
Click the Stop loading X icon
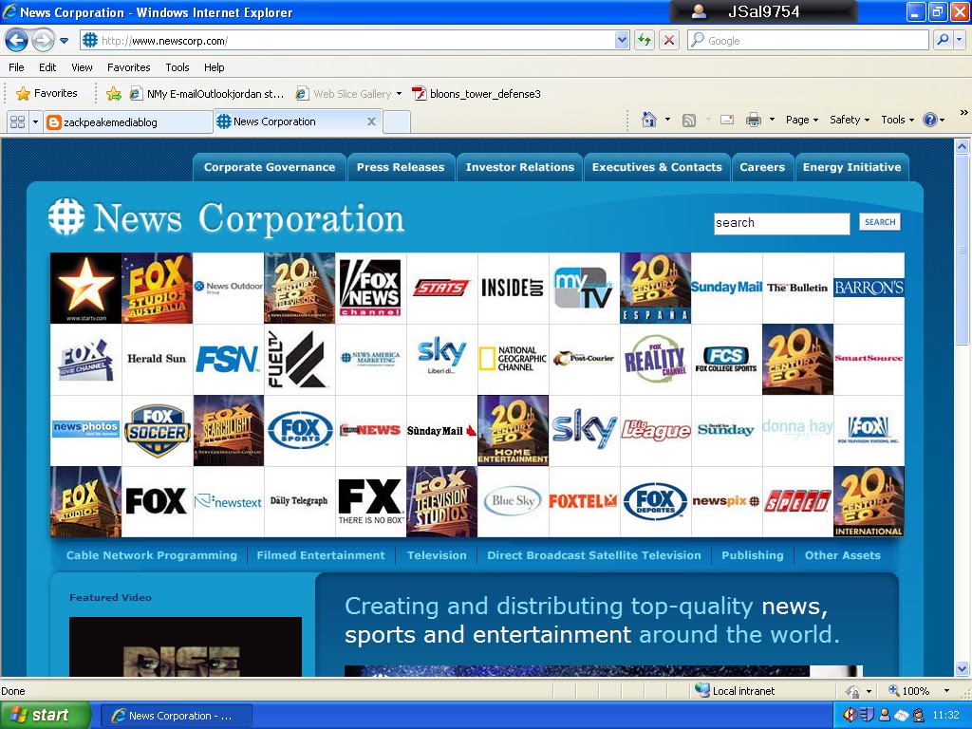[x=669, y=40]
